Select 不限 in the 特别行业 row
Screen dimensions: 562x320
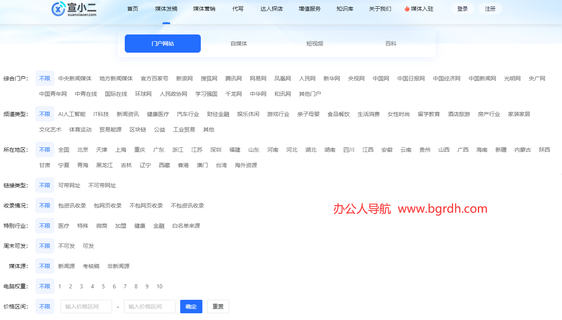(45, 226)
